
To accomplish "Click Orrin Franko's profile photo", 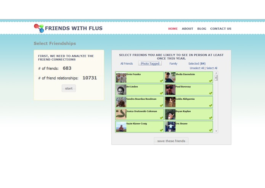I will [121, 77].
